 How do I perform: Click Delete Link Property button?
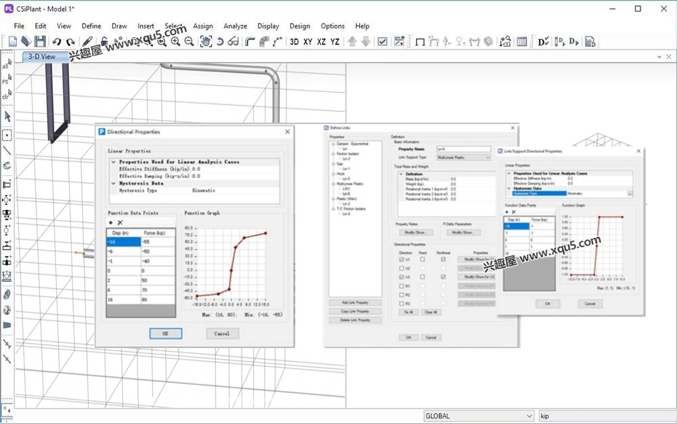click(x=355, y=320)
